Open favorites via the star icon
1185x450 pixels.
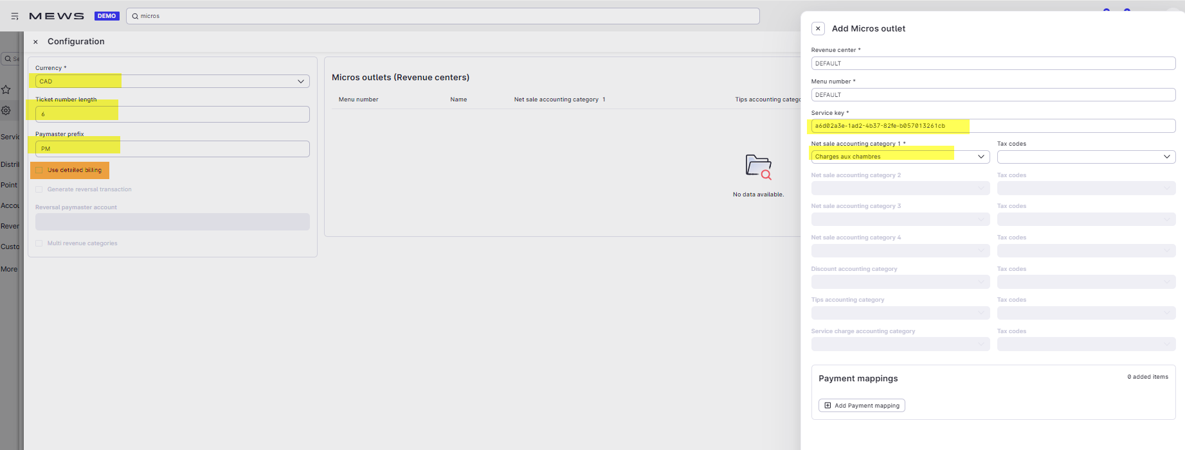pyautogui.click(x=6, y=90)
